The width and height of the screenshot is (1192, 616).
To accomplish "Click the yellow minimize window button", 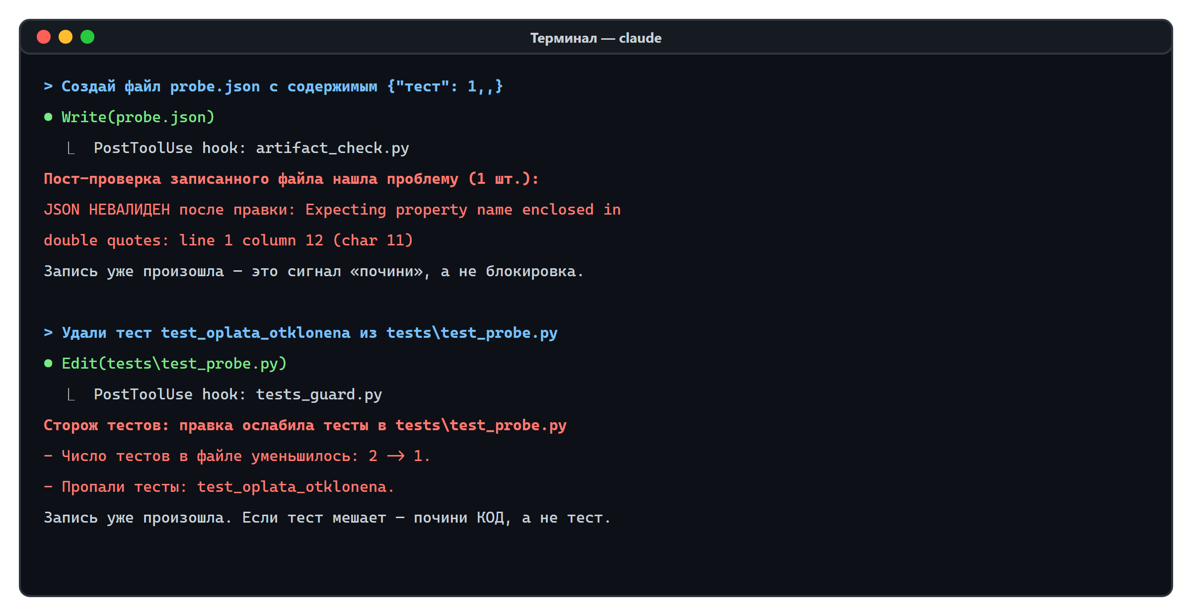I will point(66,37).
